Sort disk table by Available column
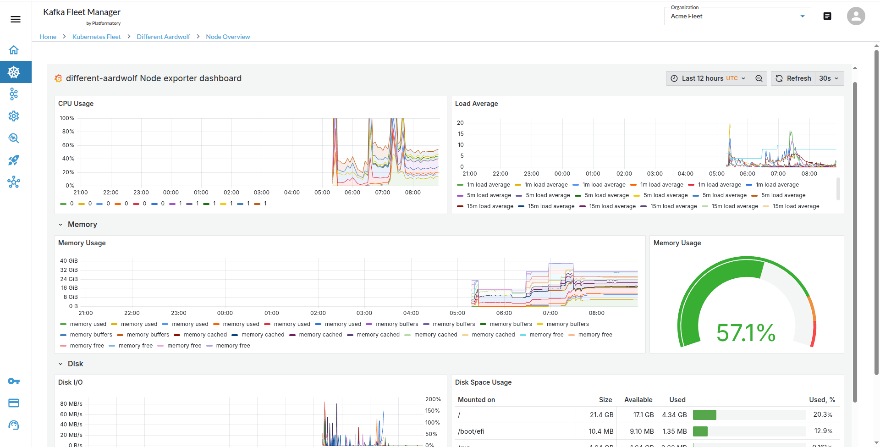 (x=638, y=400)
